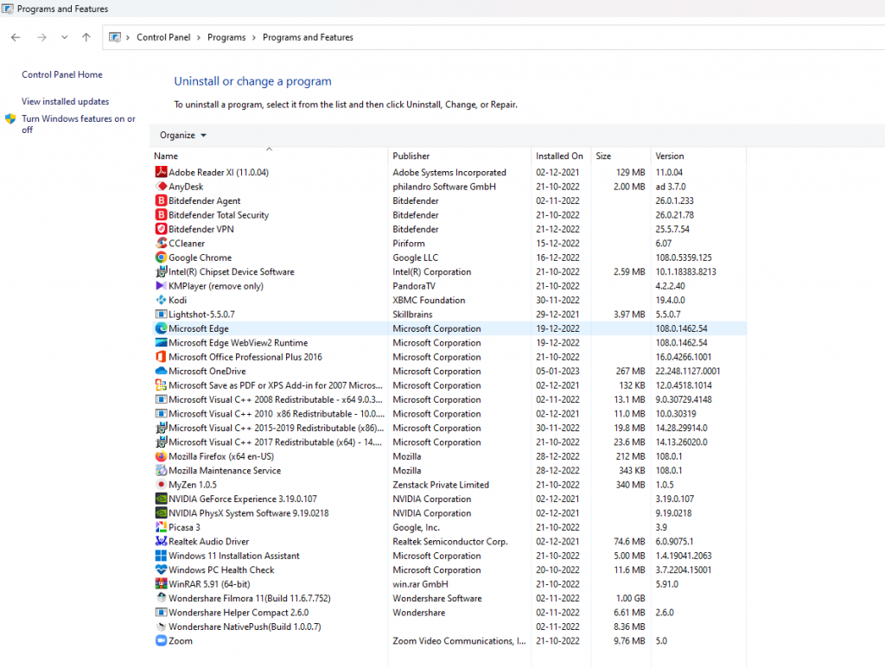Click installed date 05-01-2023 cell
Screen dimensions: 885x668
point(557,371)
